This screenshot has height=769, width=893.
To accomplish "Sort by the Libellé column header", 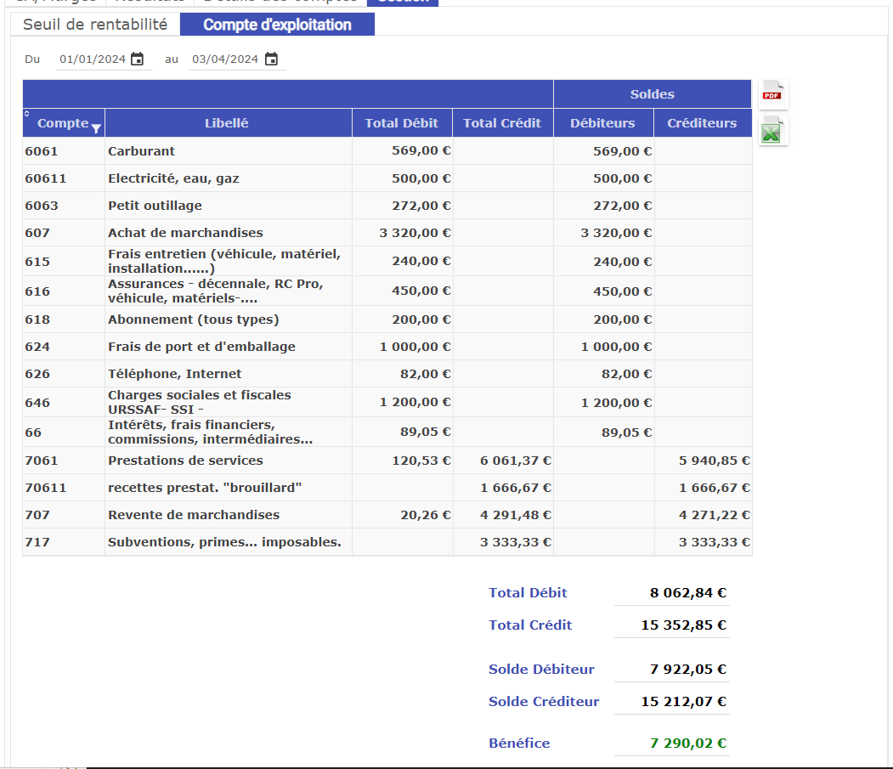I will (x=227, y=123).
